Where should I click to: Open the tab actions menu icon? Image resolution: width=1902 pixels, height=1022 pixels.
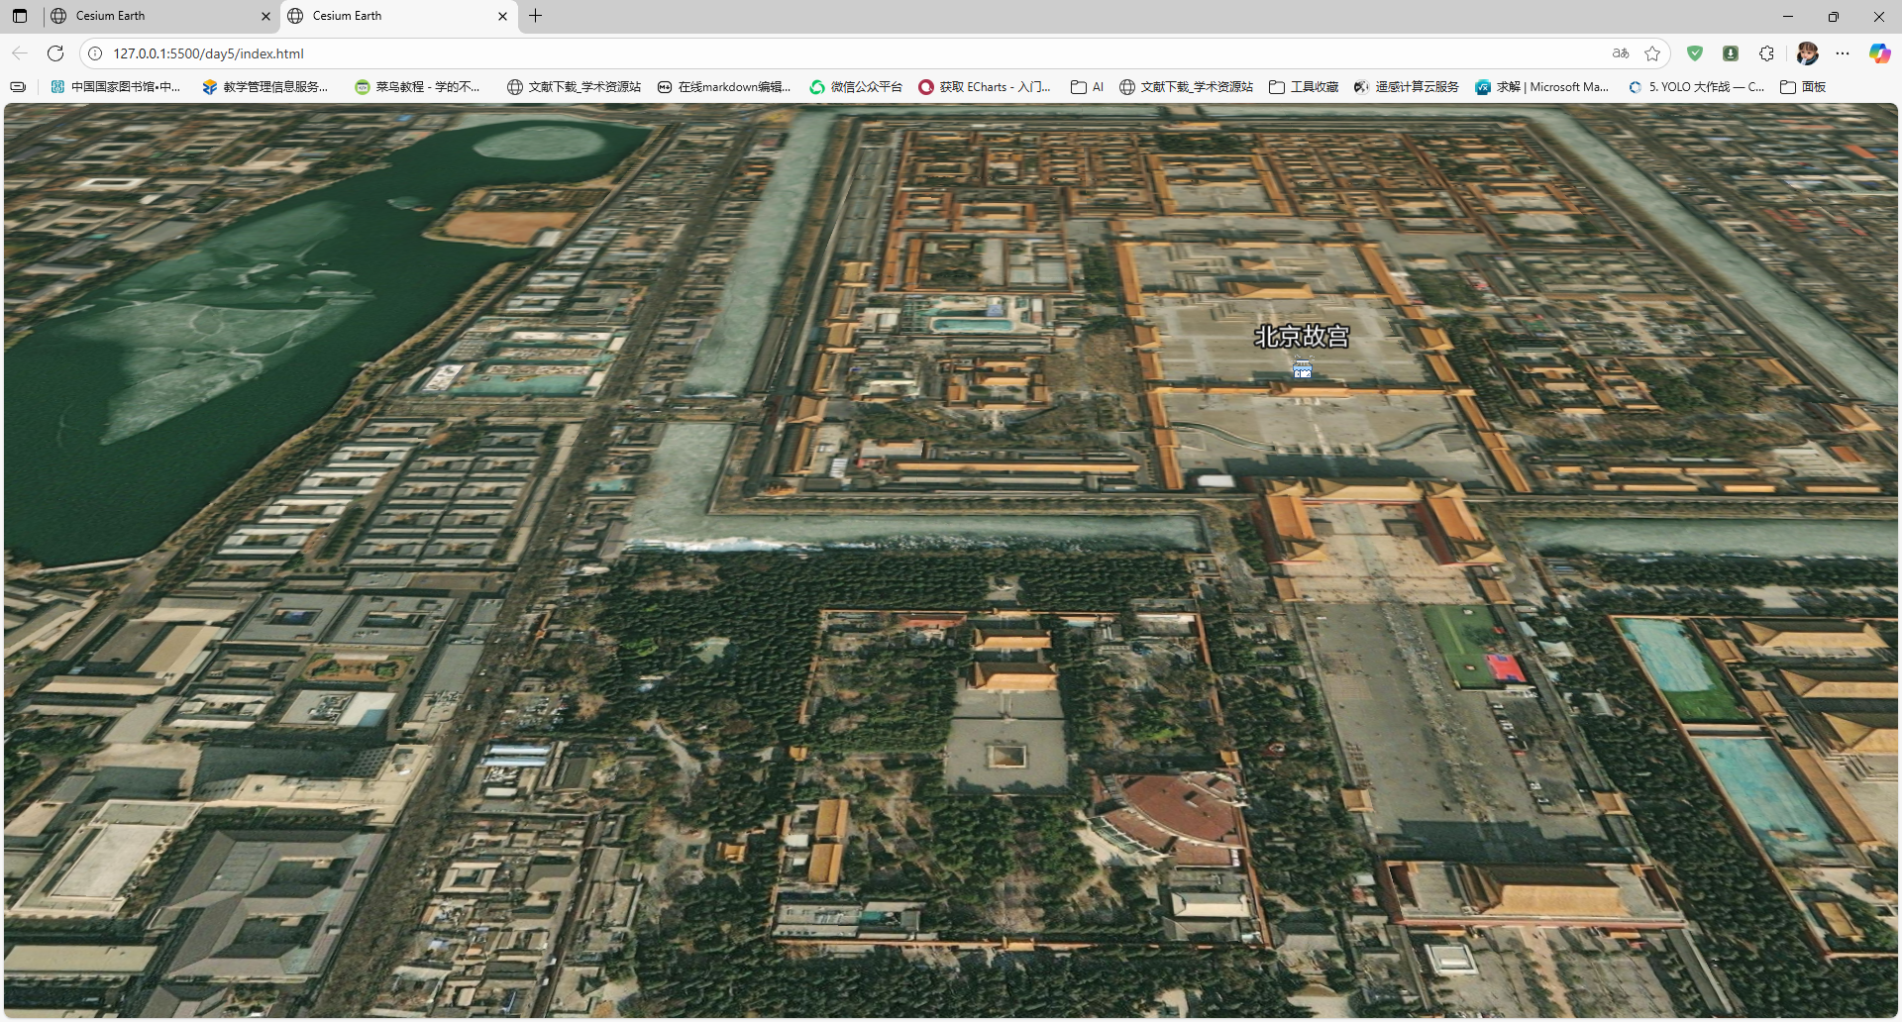pyautogui.click(x=20, y=16)
